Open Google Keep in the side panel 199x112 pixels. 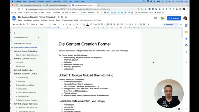pyautogui.click(x=186, y=32)
